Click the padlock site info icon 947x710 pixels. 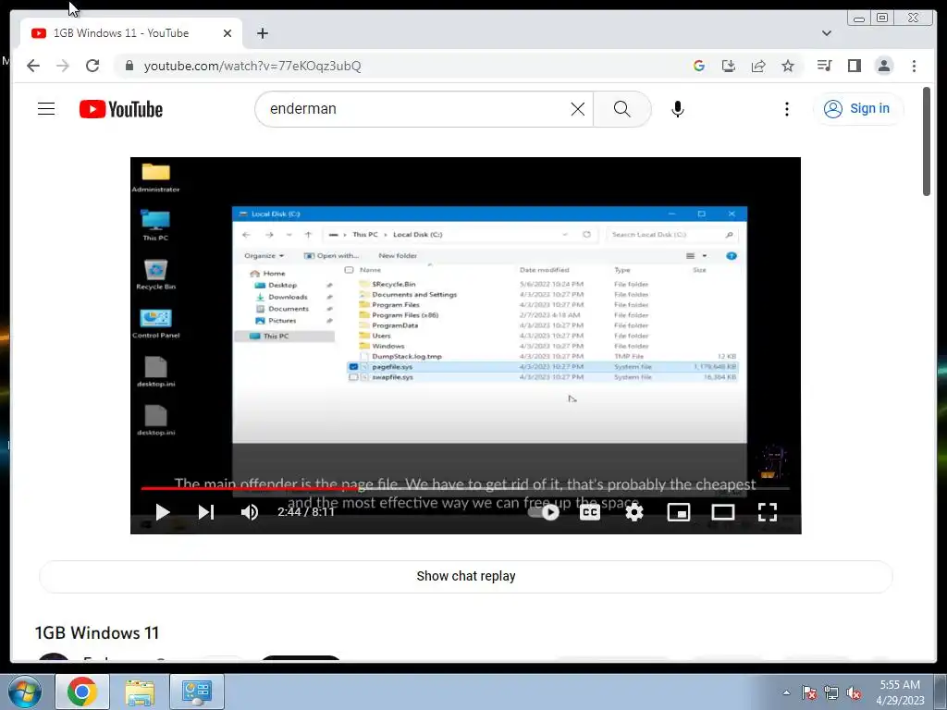tap(129, 66)
